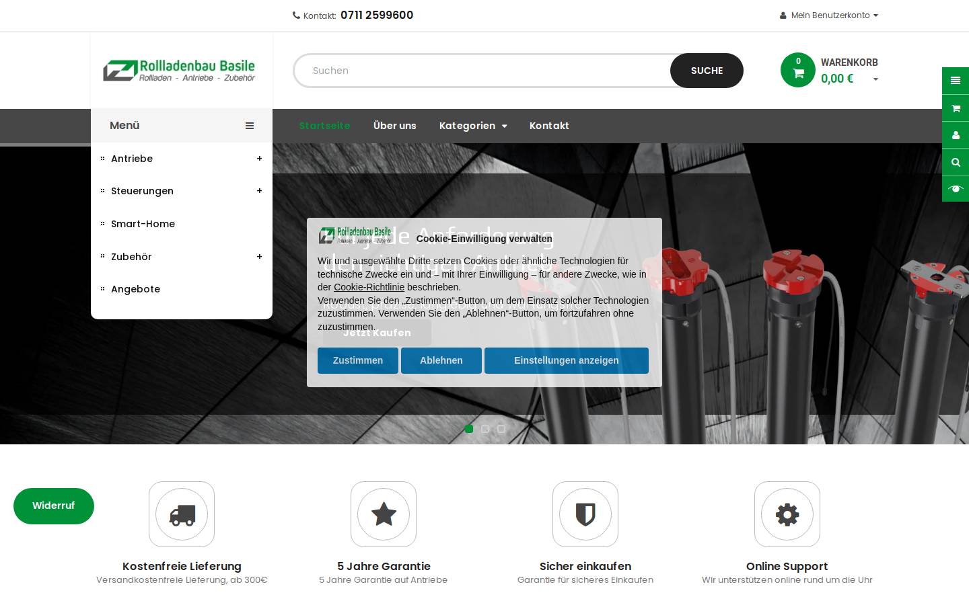Click the right sidebar search icon
The width and height of the screenshot is (969, 605).
coord(956,161)
